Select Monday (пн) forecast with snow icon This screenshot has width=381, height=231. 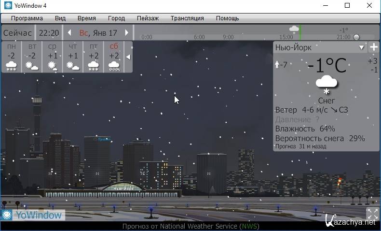(x=11, y=57)
